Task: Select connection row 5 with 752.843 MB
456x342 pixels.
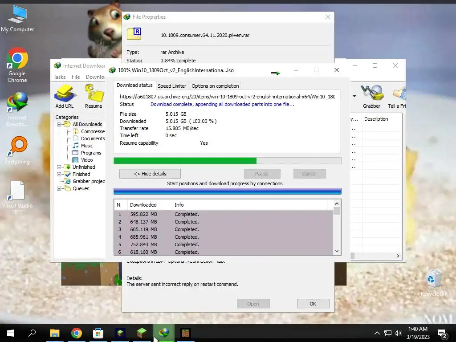Action: [x=224, y=244]
